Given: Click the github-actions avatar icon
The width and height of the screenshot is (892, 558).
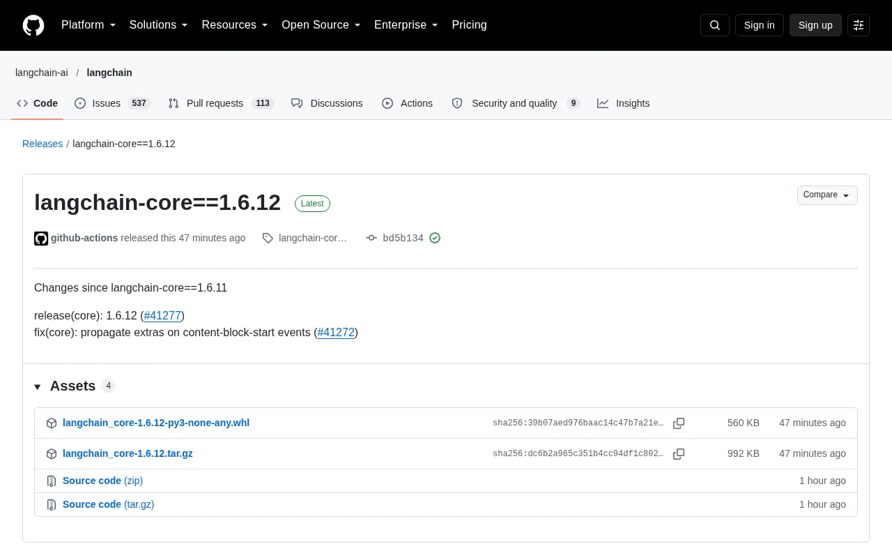Looking at the screenshot, I should click(x=41, y=239).
